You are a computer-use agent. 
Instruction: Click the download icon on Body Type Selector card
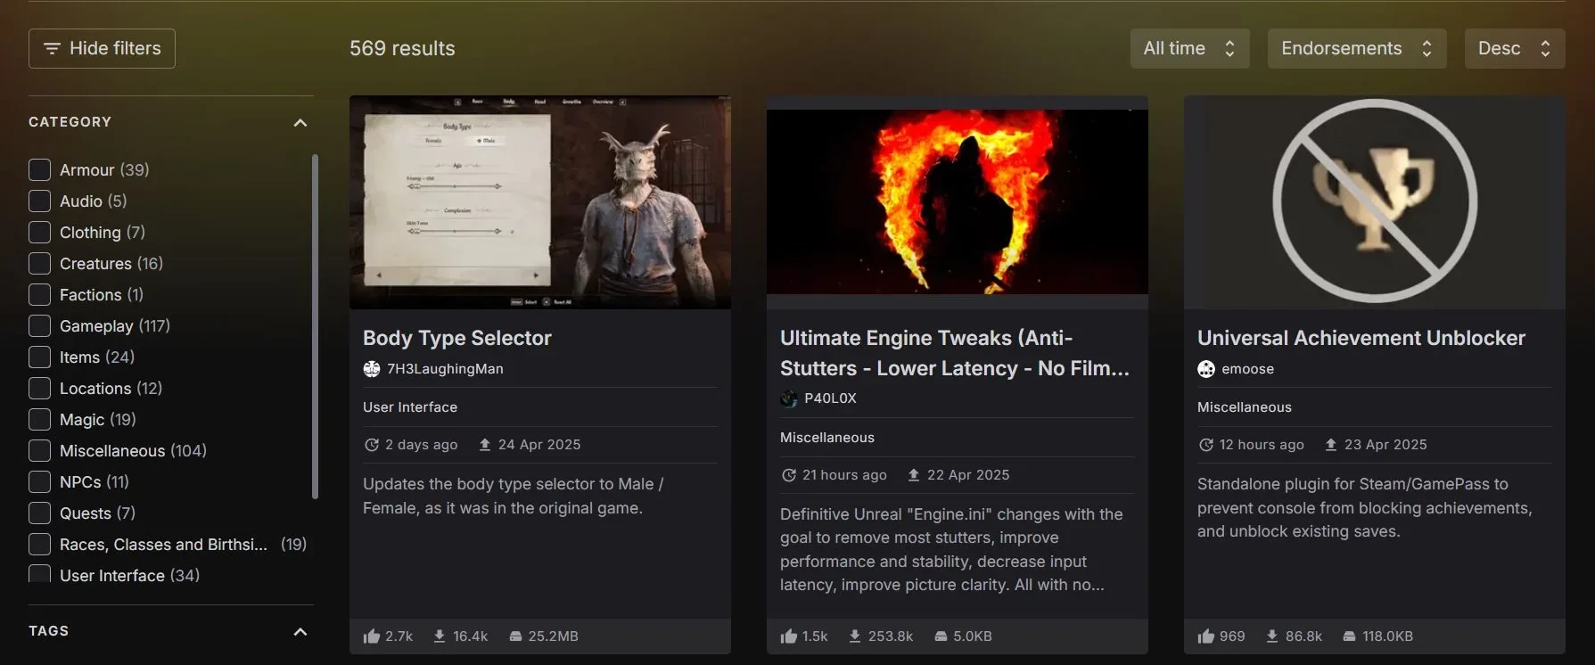point(440,636)
